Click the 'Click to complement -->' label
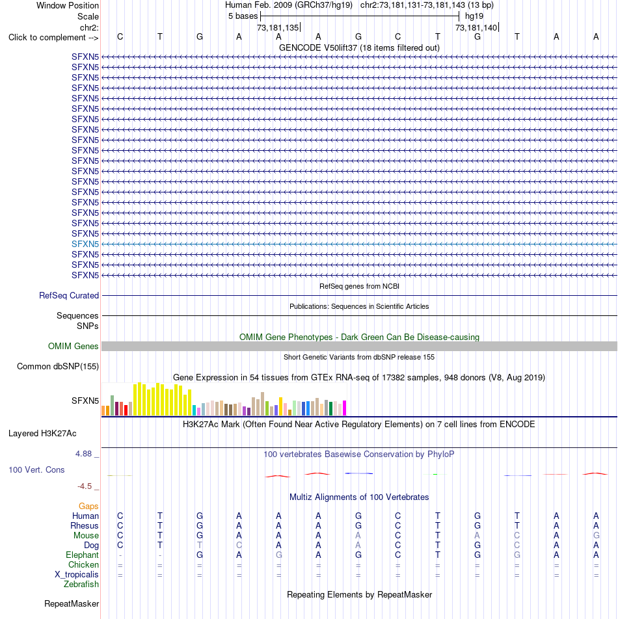Image resolution: width=618 pixels, height=619 pixels. coord(53,38)
